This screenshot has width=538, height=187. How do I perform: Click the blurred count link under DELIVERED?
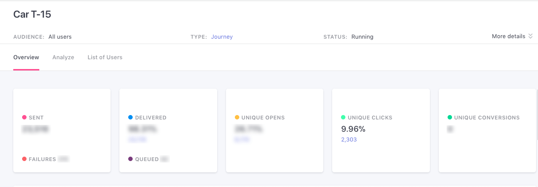137,140
